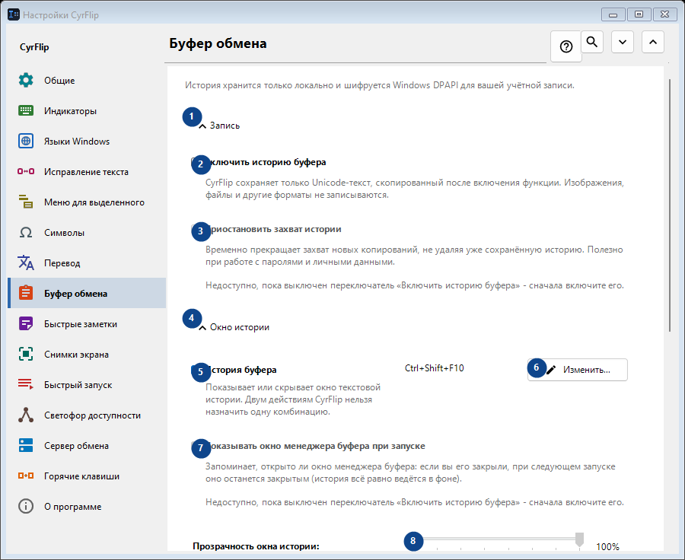This screenshot has height=560, width=685.
Task: Click the magnifier search icon
Action: [592, 42]
